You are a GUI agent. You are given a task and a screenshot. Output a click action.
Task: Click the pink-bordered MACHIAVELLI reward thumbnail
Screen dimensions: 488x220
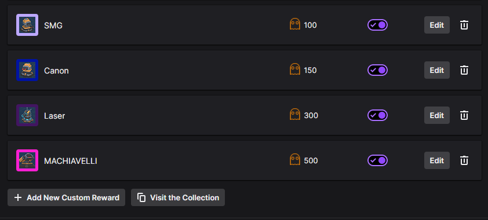[27, 160]
